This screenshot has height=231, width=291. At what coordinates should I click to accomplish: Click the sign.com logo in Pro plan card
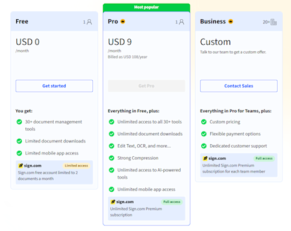pyautogui.click(x=122, y=202)
